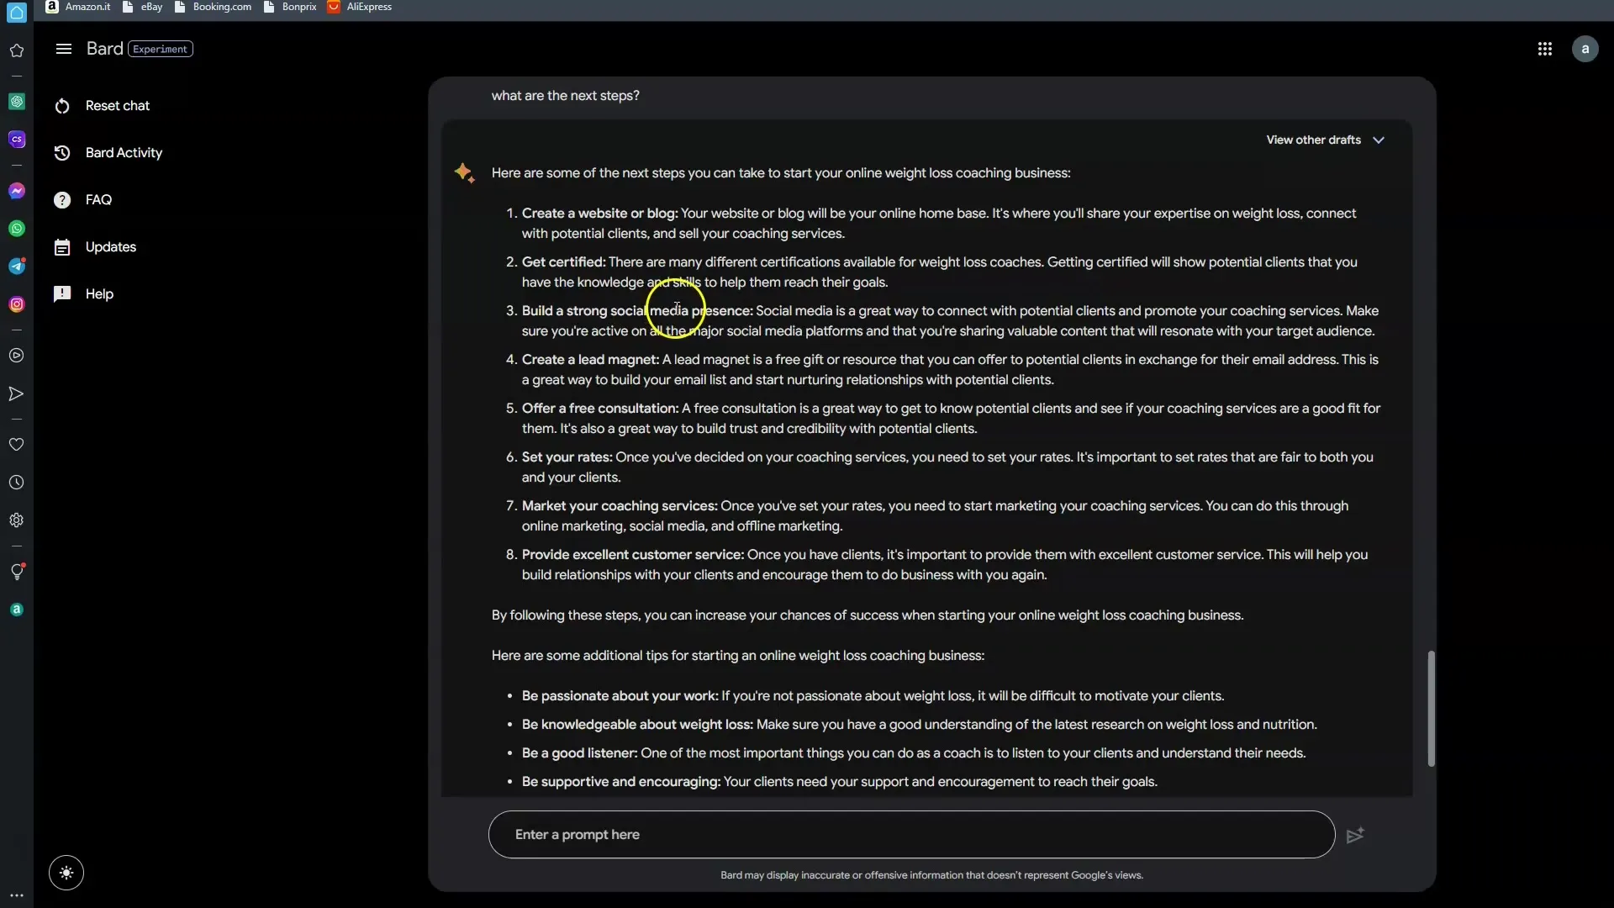Viewport: 1614px width, 908px height.
Task: Click the Google apps grid icon
Action: click(x=1544, y=48)
